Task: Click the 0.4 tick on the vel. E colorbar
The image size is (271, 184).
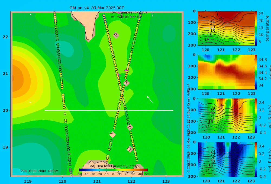Action: click(x=261, y=146)
